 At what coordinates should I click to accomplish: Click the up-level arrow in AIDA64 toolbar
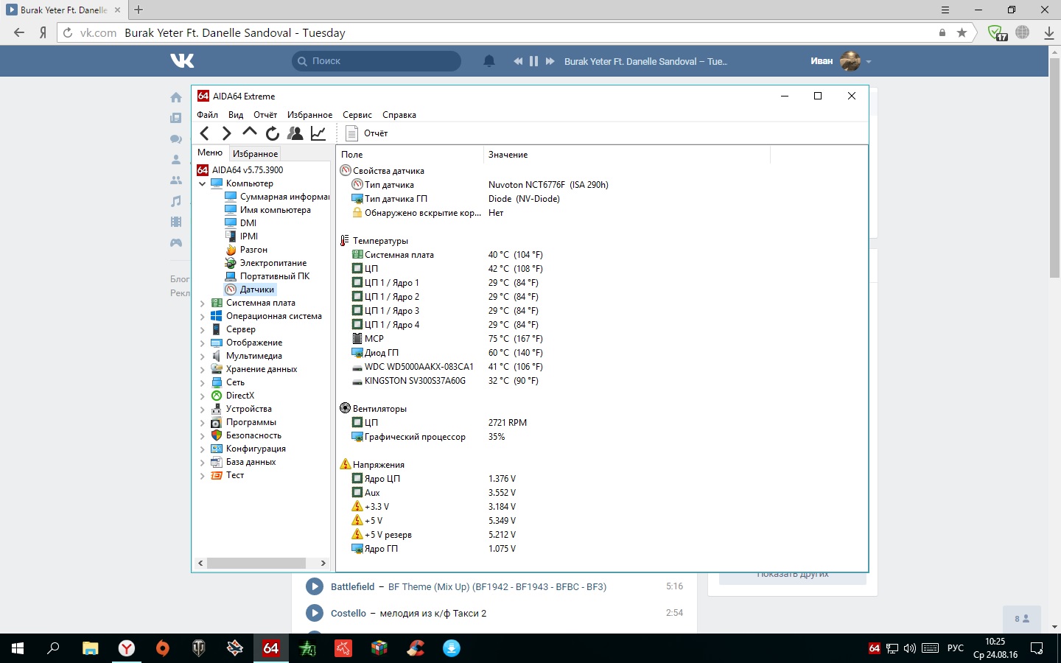250,133
